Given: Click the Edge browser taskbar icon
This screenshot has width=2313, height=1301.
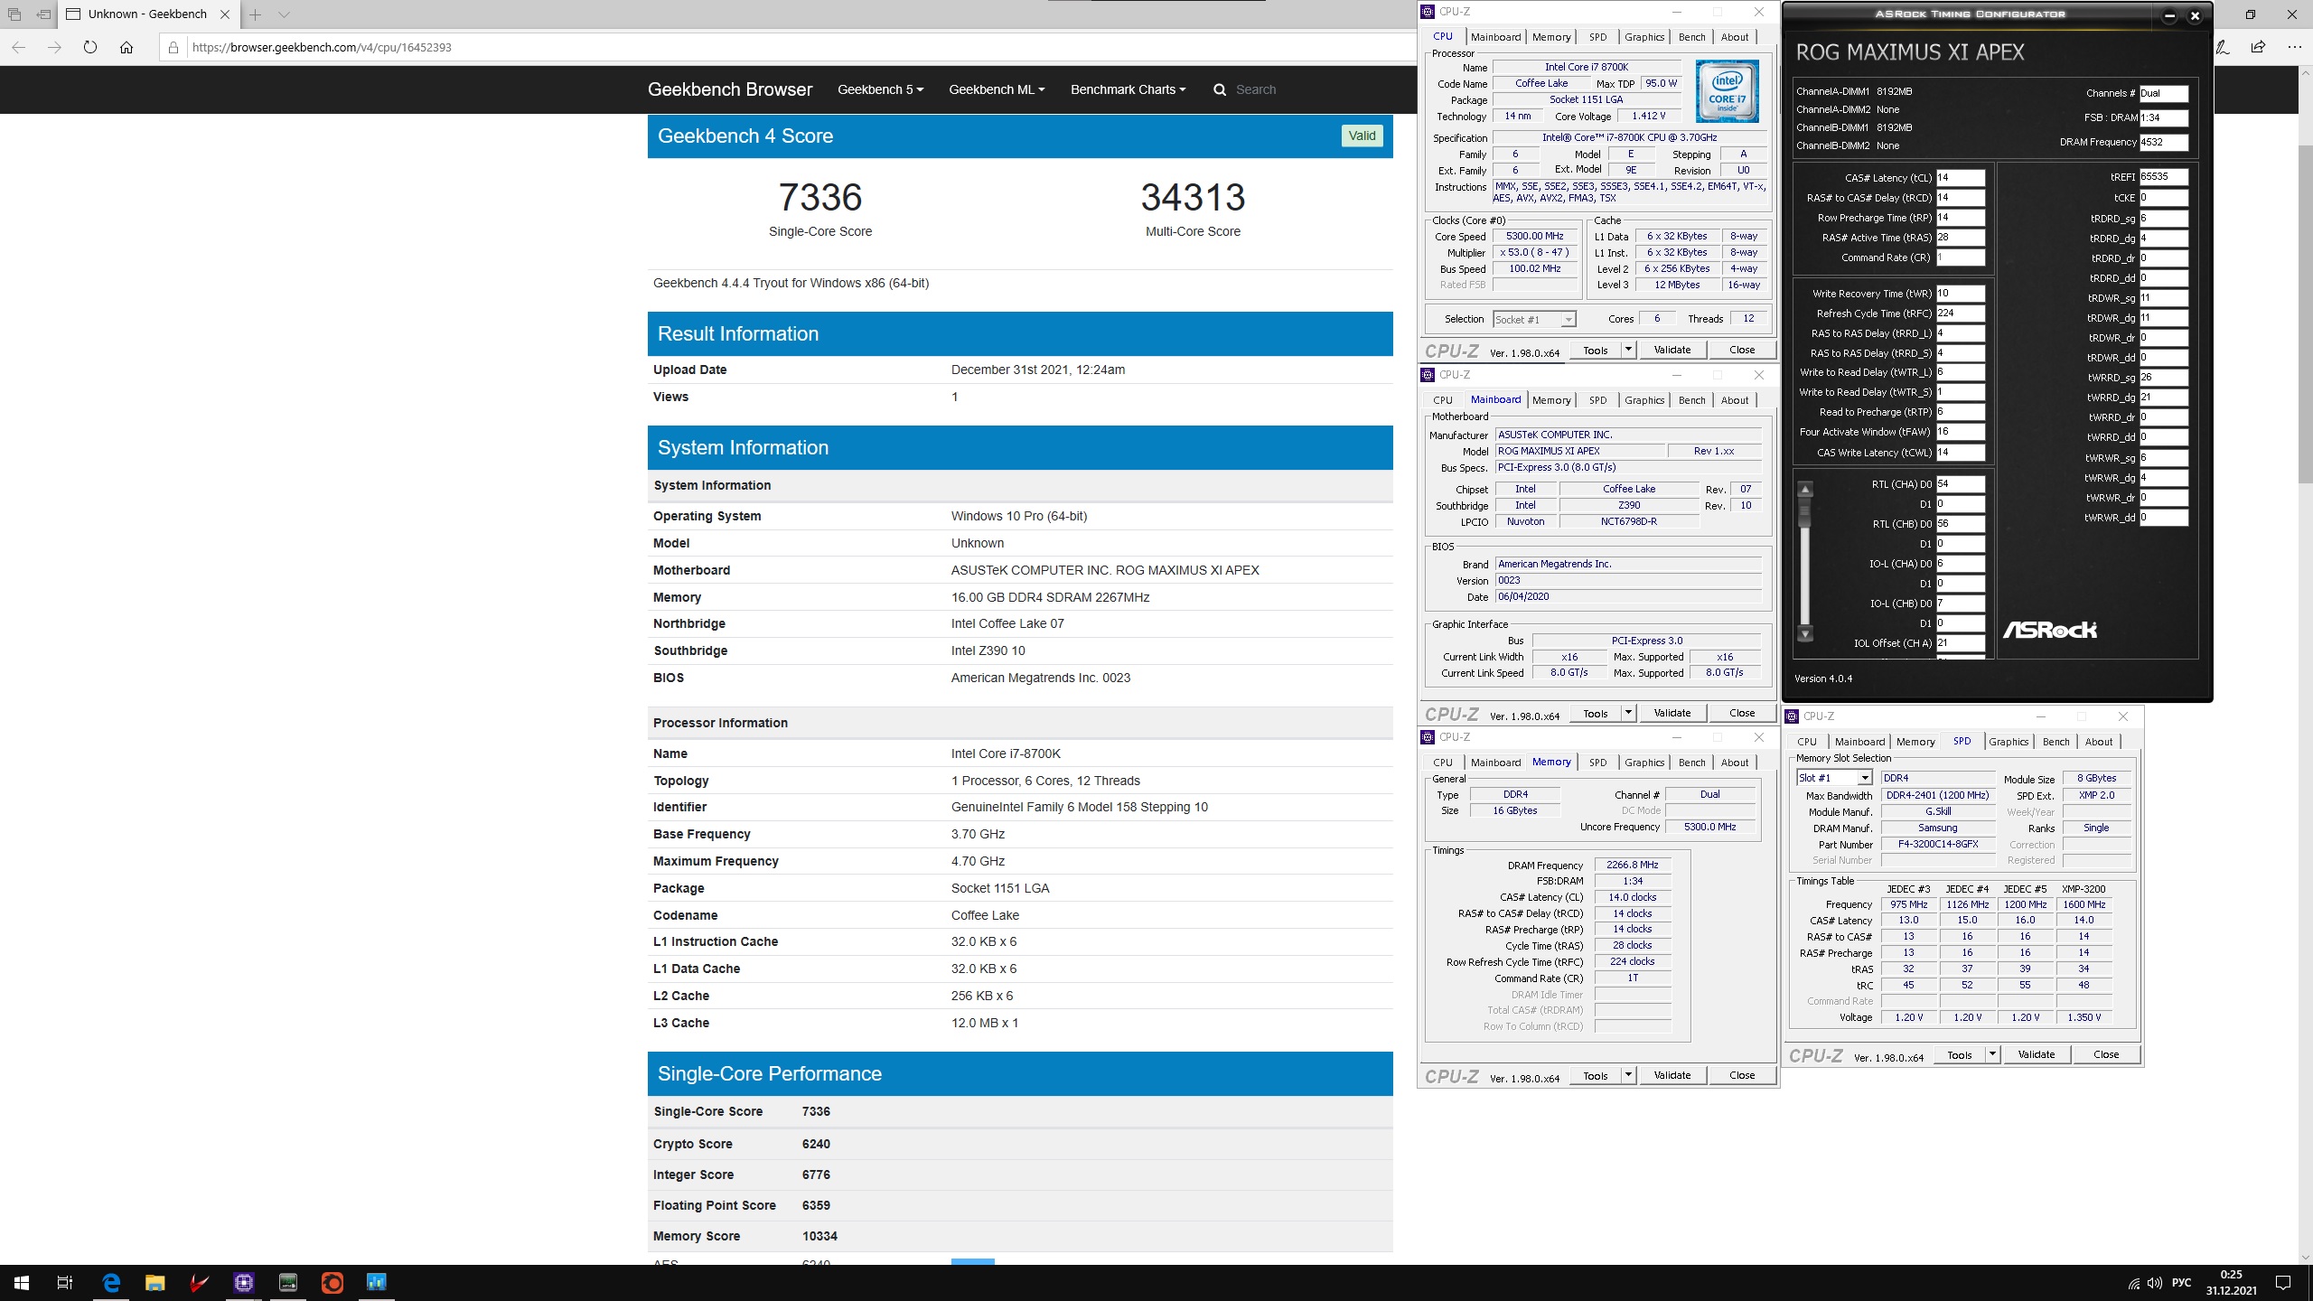Looking at the screenshot, I should pyautogui.click(x=111, y=1282).
